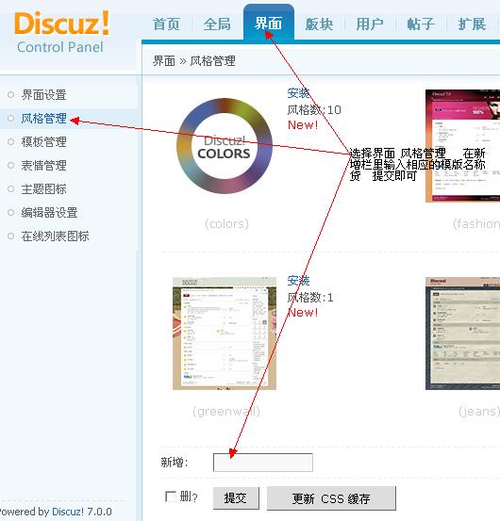Click the 界面 breadcrumb text
Image resolution: width=500 pixels, height=521 pixels.
[x=163, y=61]
